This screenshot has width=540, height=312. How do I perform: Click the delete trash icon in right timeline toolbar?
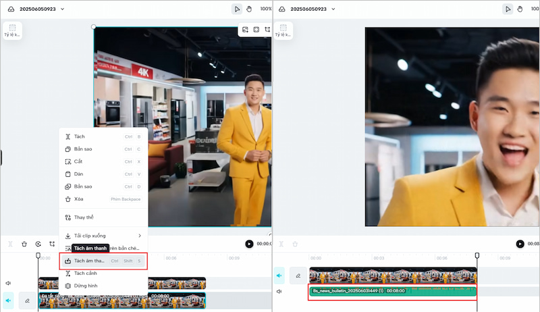pos(295,244)
